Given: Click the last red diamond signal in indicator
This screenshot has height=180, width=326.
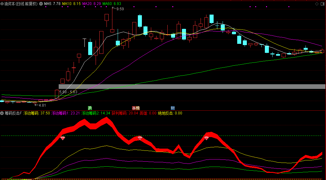Looking at the screenshot, I should click(206, 138).
